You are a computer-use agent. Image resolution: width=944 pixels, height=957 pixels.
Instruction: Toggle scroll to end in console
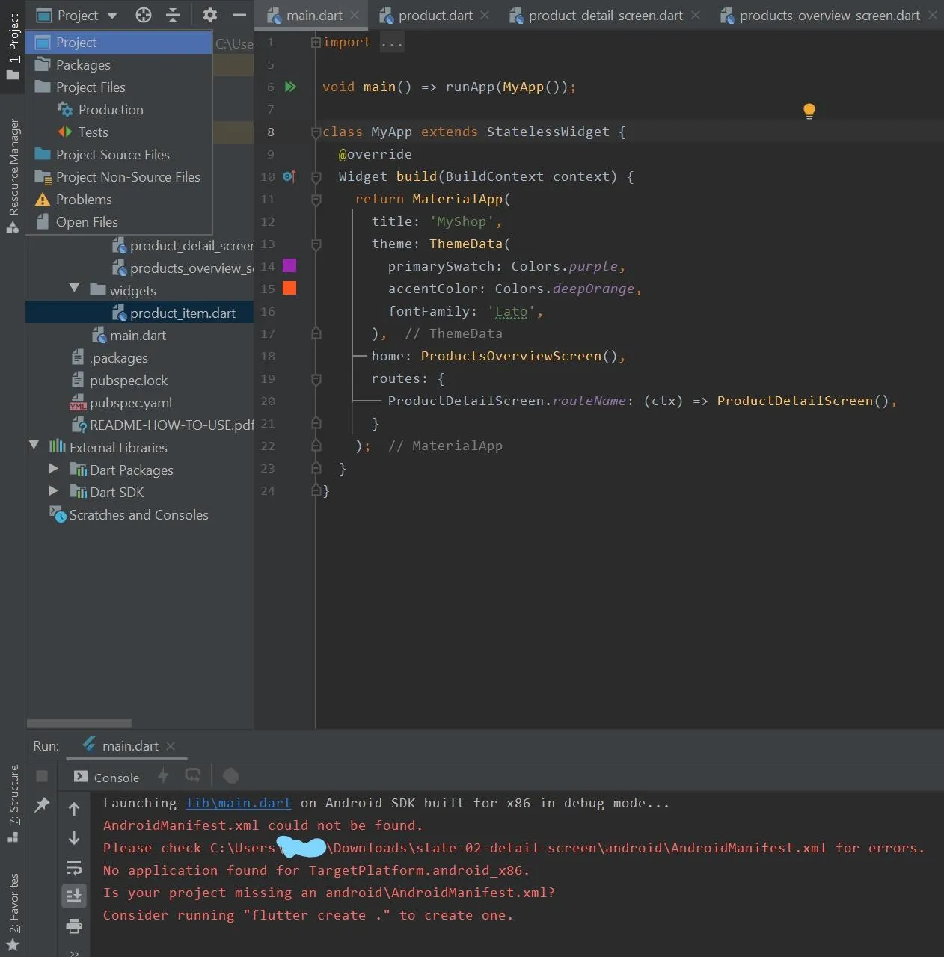[x=74, y=896]
